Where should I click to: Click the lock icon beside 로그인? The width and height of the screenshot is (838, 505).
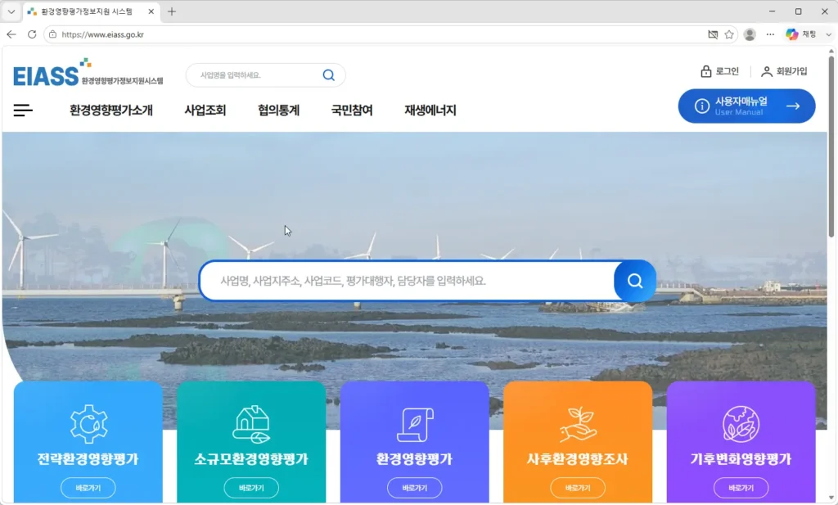706,71
